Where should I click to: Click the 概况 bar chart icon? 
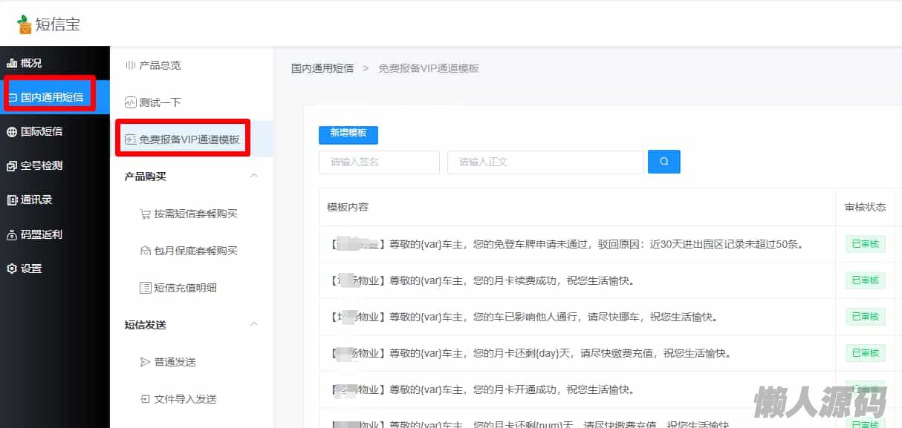[12, 63]
